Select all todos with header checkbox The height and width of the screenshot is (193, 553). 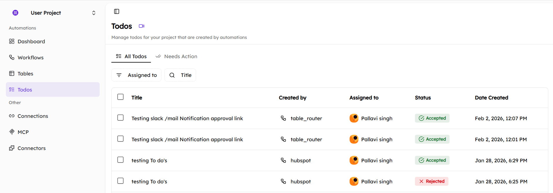pos(120,97)
